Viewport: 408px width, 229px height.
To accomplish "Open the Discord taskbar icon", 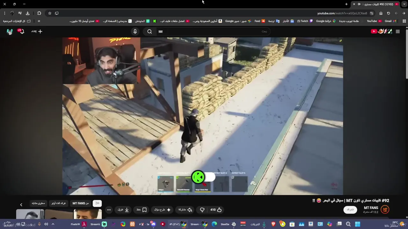I will pos(153,224).
